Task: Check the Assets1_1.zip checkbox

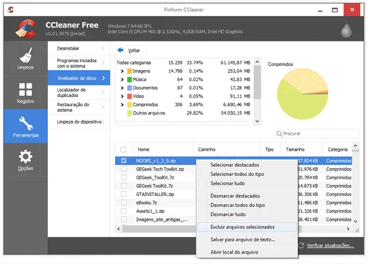Action: pos(124,211)
